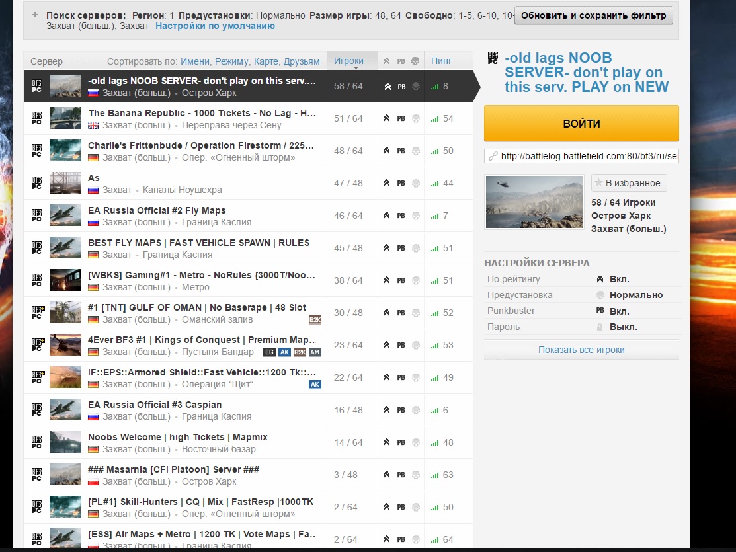This screenshot has width=736, height=552.
Task: Click ranked chevron icon in column header
Action: tap(386, 61)
